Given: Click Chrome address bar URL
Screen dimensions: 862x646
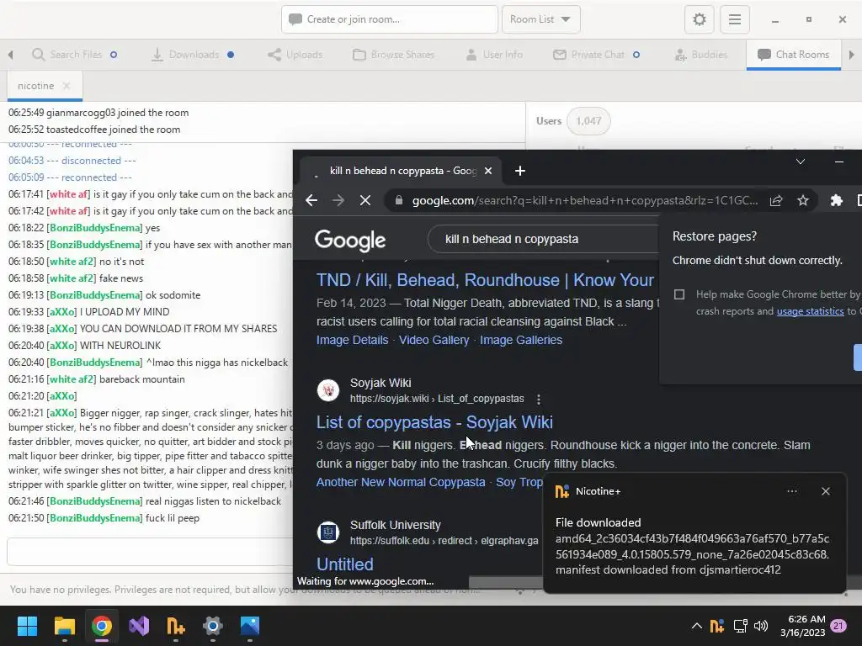Looking at the screenshot, I should 584,200.
